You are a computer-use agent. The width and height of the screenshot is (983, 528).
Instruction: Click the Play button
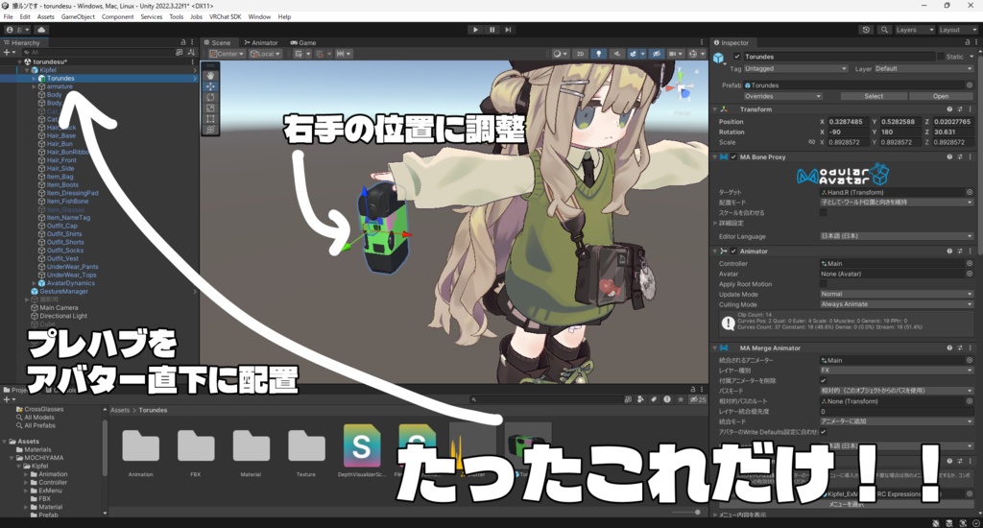(x=475, y=30)
